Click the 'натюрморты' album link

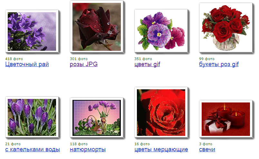pyautogui.click(x=88, y=149)
